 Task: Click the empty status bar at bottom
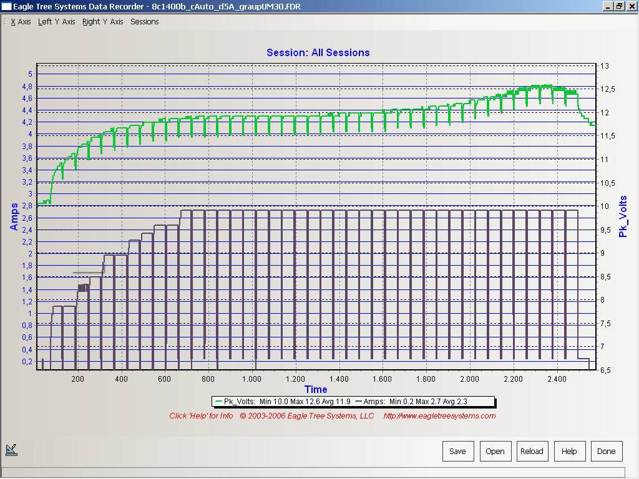(x=312, y=472)
